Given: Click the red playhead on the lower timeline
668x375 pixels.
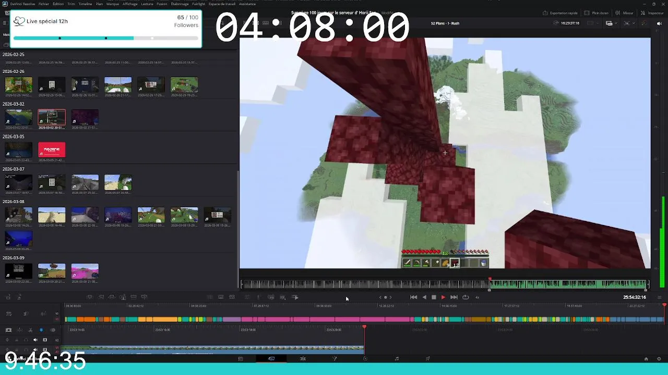Looking at the screenshot, I should (x=364, y=327).
